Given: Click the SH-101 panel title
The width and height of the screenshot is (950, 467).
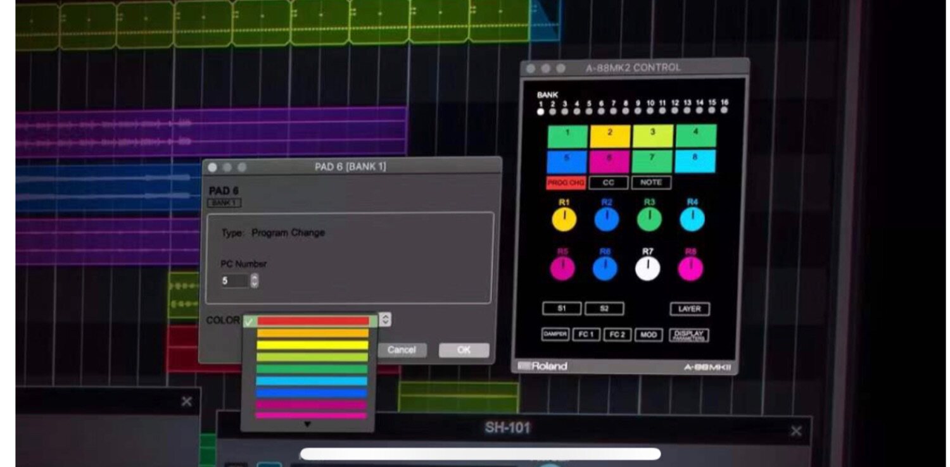Looking at the screenshot, I should click(507, 428).
